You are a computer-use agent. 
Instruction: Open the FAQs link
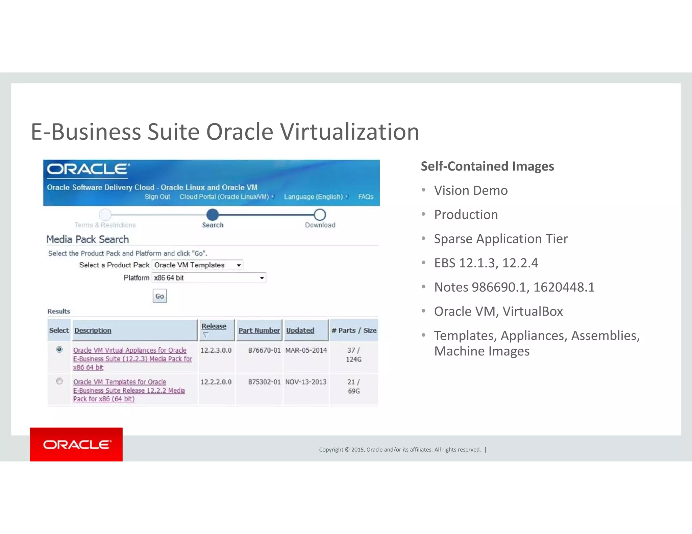pyautogui.click(x=366, y=197)
